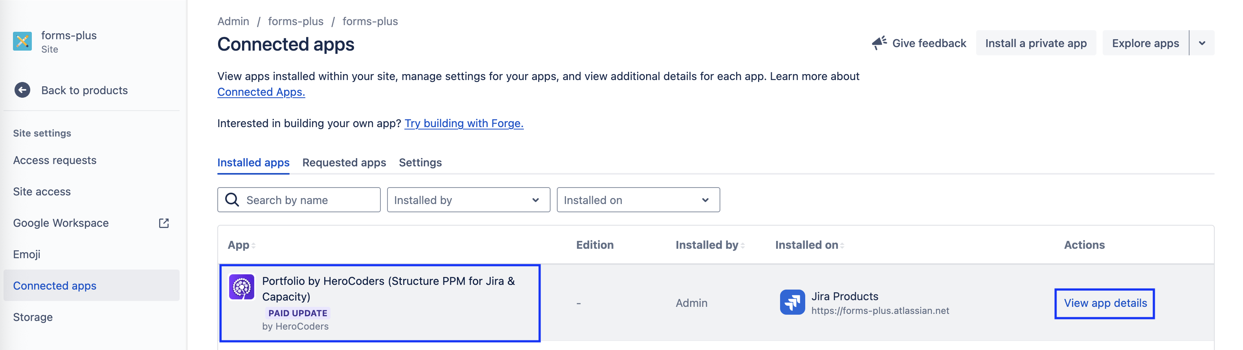
Task: Sort by the Installed on column arrows
Action: pyautogui.click(x=842, y=245)
